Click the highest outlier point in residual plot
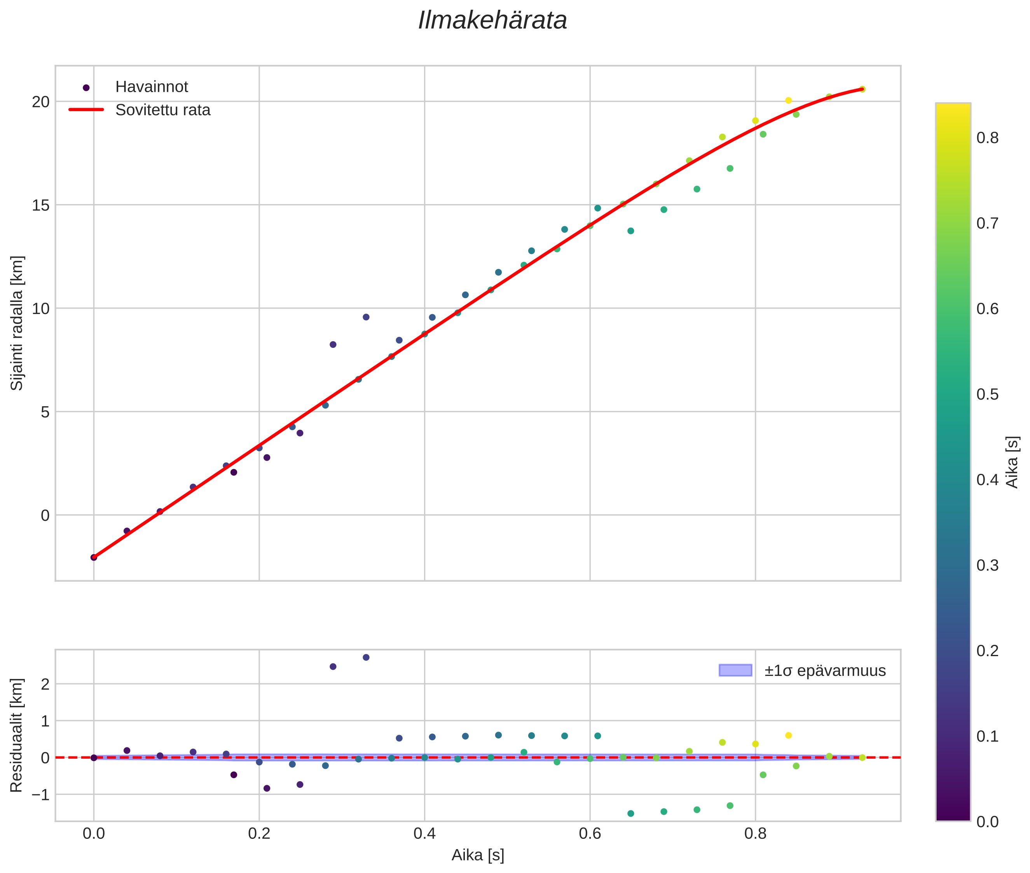Image resolution: width=1030 pixels, height=873 pixels. (x=366, y=657)
